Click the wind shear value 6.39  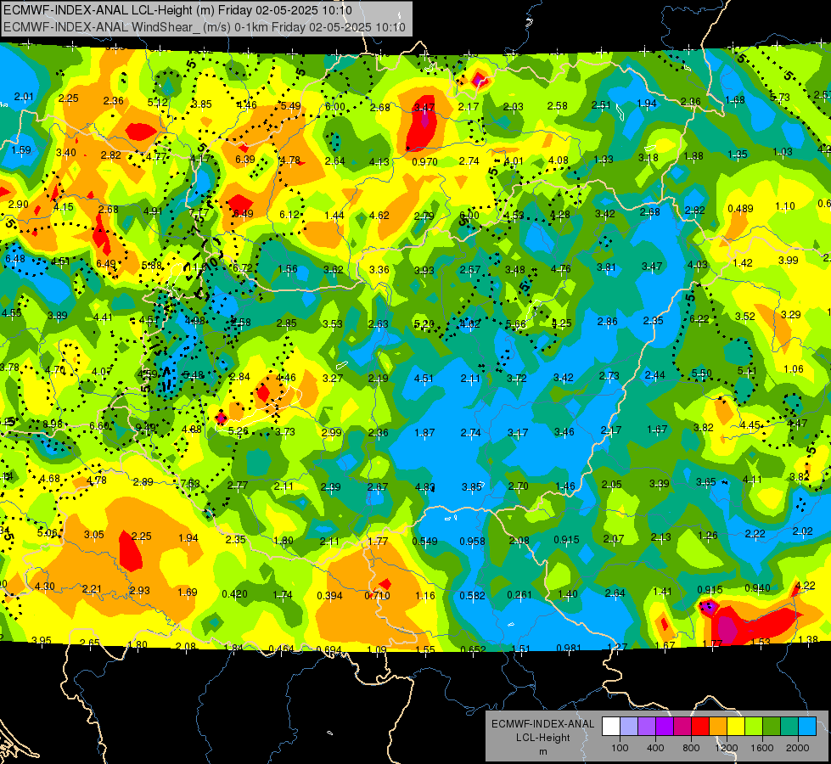(244, 159)
